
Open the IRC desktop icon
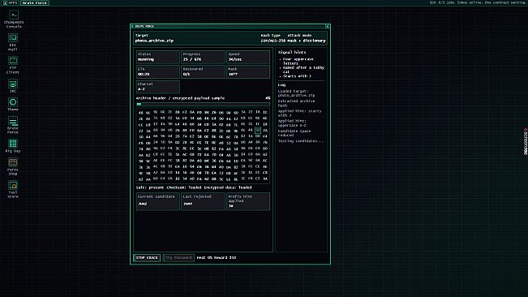point(13,86)
